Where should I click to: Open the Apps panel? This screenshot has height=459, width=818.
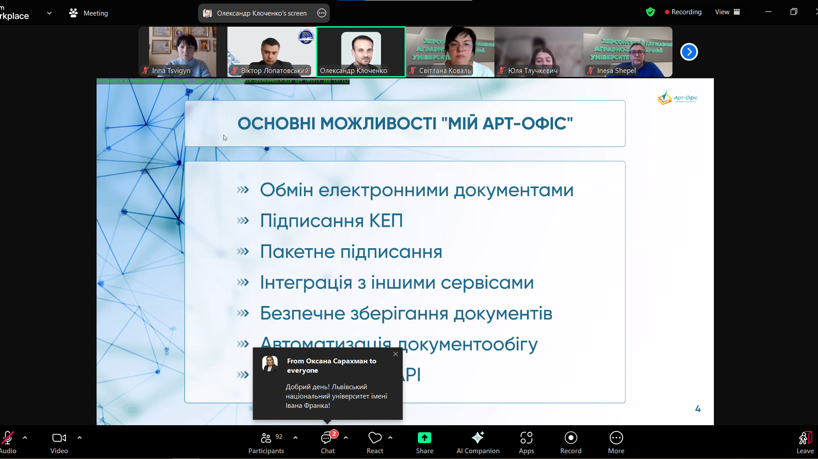526,443
